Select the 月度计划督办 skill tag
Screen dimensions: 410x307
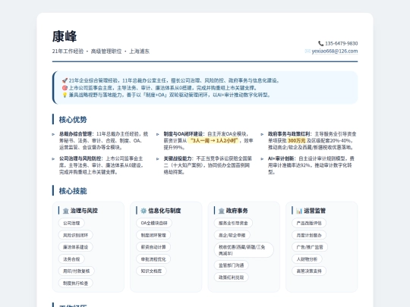tap(309, 235)
